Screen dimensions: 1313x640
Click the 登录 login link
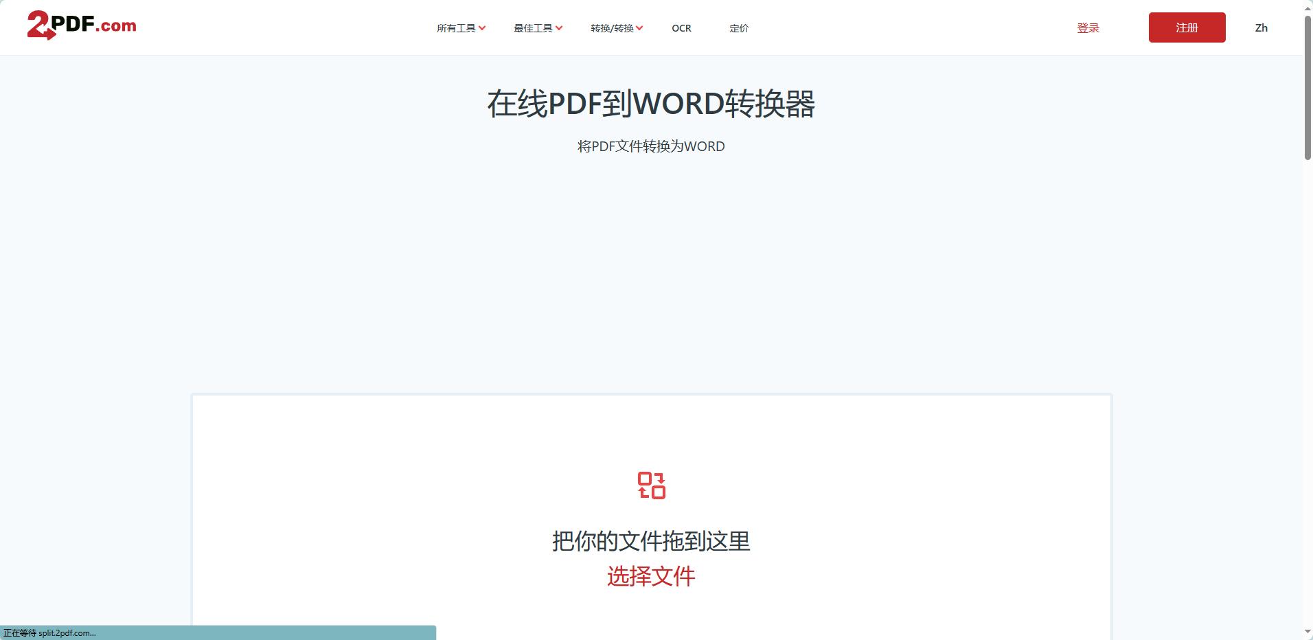1088,28
